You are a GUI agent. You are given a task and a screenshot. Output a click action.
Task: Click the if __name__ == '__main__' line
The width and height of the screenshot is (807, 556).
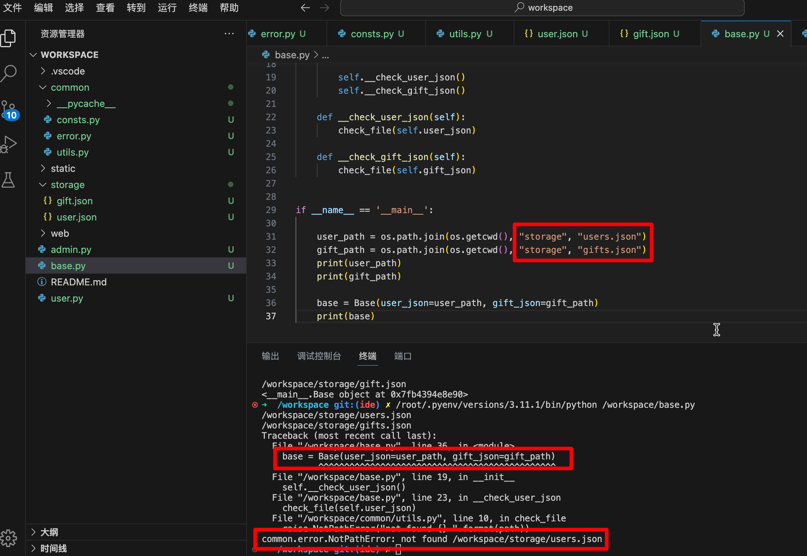(x=365, y=210)
